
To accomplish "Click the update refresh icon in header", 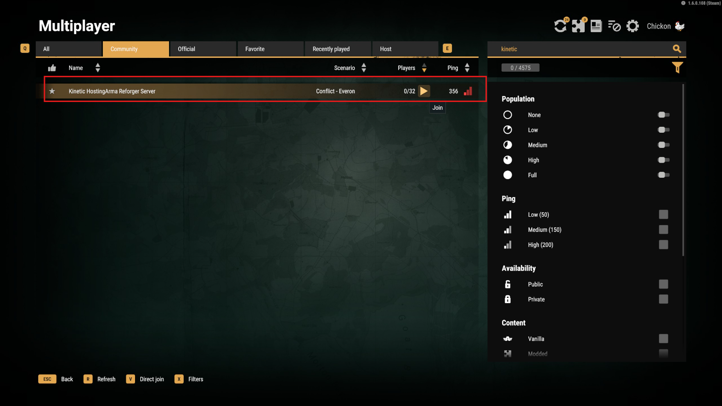I will (x=560, y=26).
